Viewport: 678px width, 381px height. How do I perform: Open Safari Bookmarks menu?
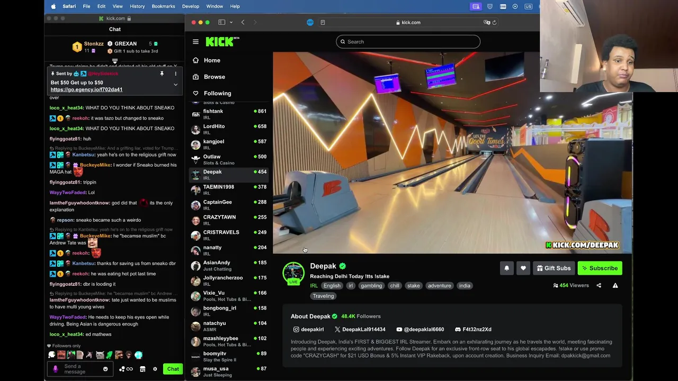(163, 6)
